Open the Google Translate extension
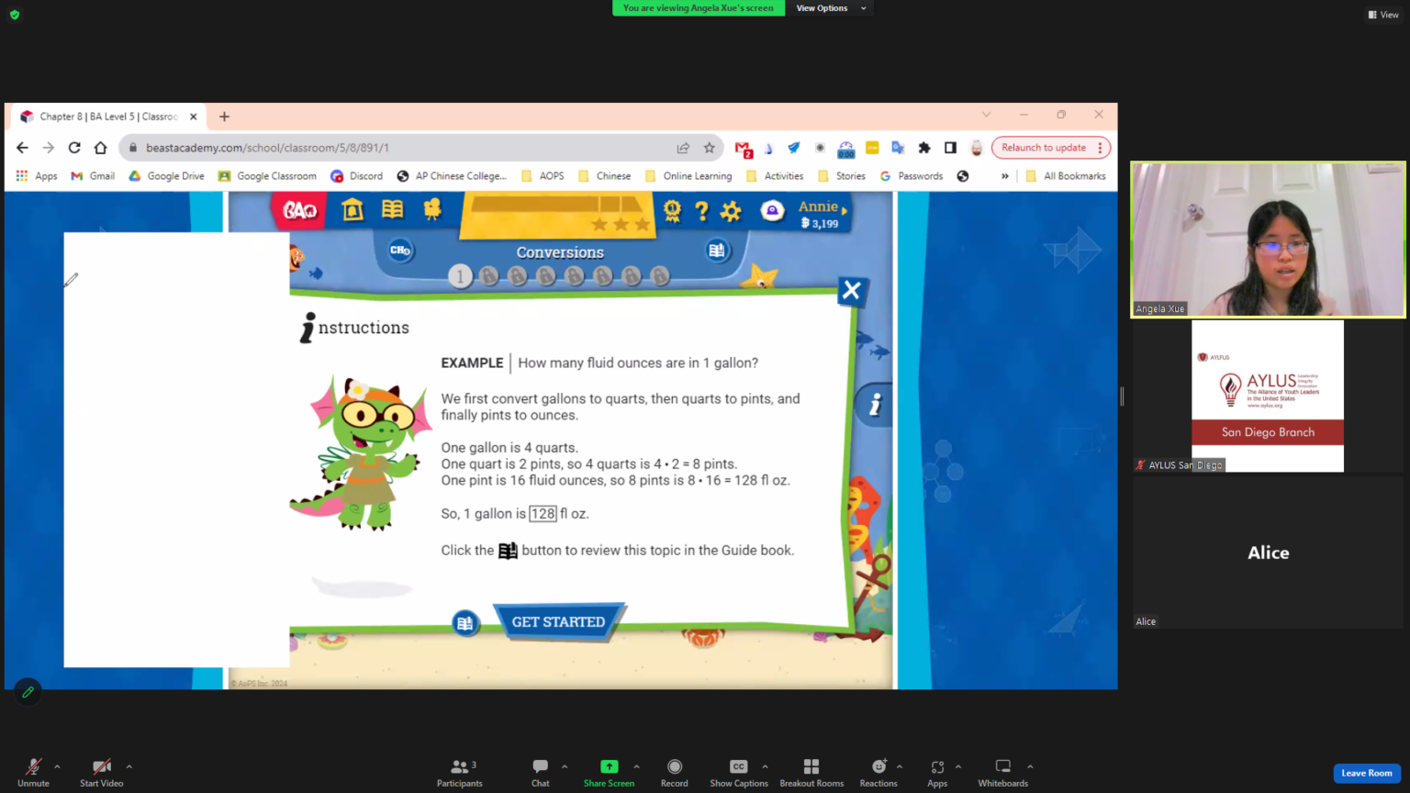Viewport: 1410px width, 793px height. point(898,148)
